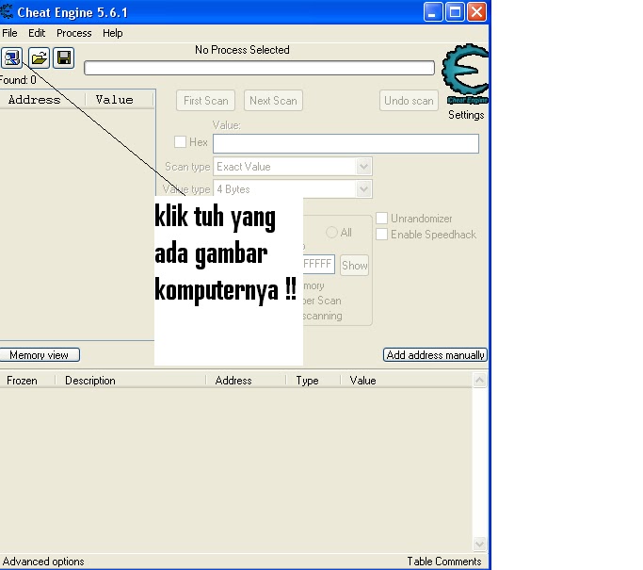Open Memory view

pyautogui.click(x=40, y=355)
